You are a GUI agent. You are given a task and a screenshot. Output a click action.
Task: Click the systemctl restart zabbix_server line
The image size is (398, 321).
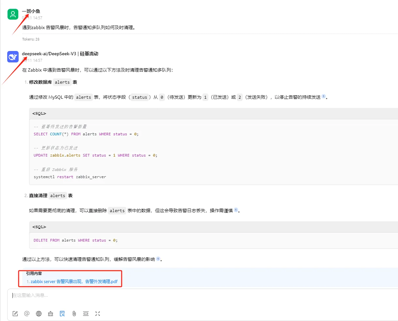coord(70,177)
